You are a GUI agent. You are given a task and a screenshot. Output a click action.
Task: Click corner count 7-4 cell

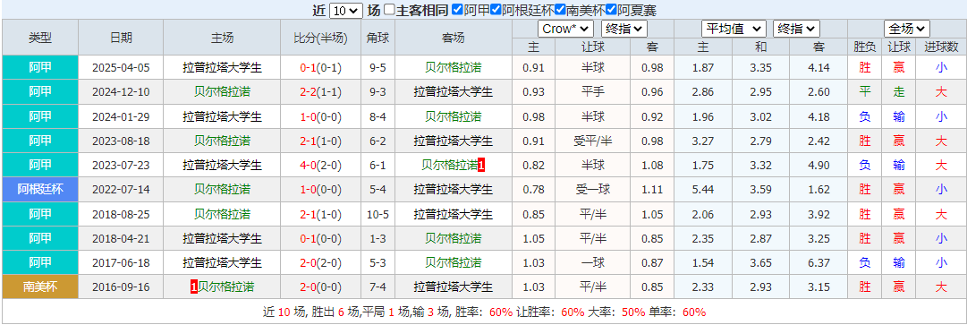point(378,287)
